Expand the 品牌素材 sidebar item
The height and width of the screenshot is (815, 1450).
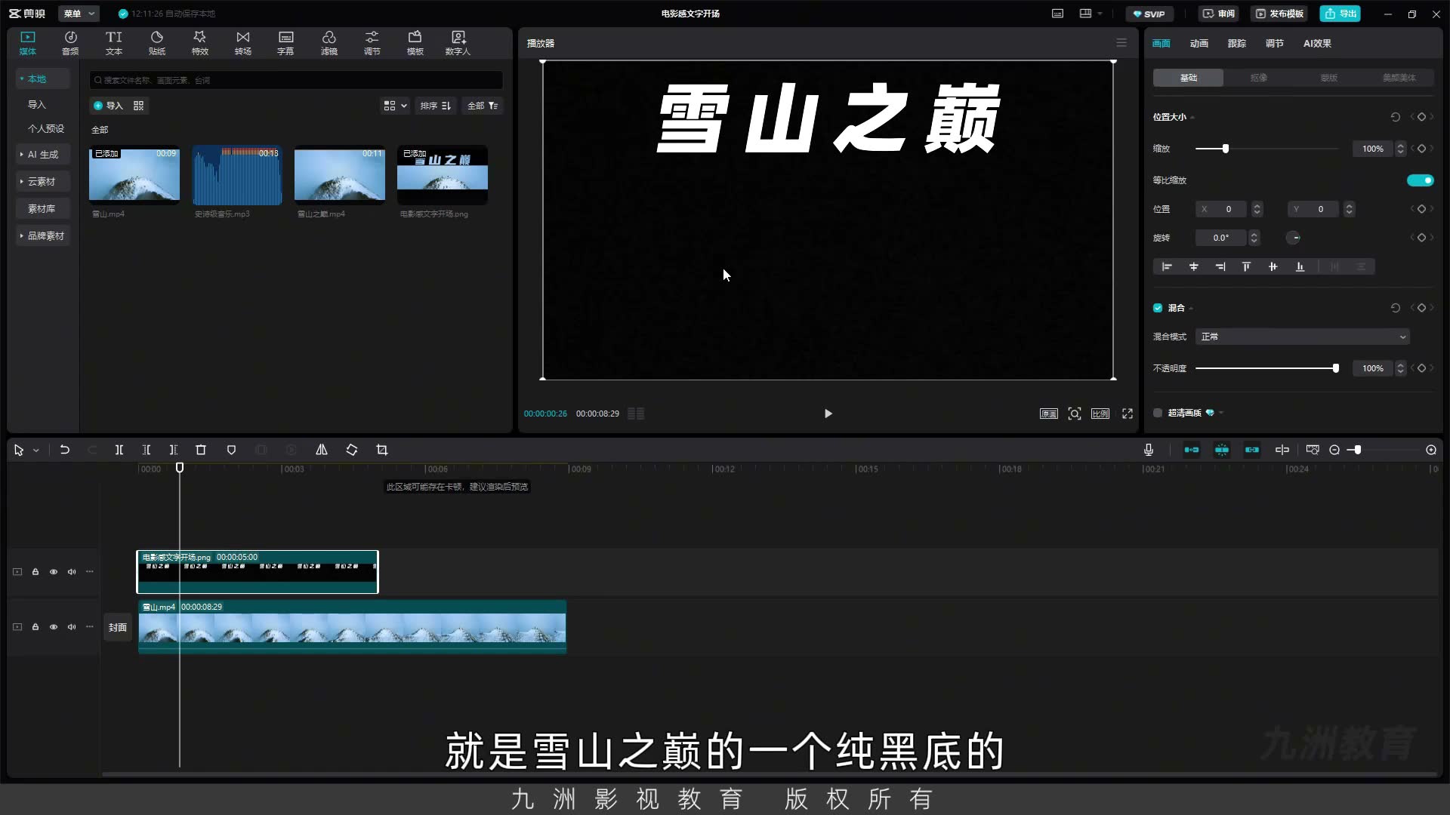click(43, 235)
